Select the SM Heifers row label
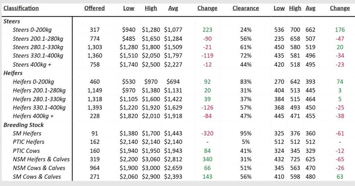Image resolution: width=355 pixels, height=186 pixels. pos(27,133)
